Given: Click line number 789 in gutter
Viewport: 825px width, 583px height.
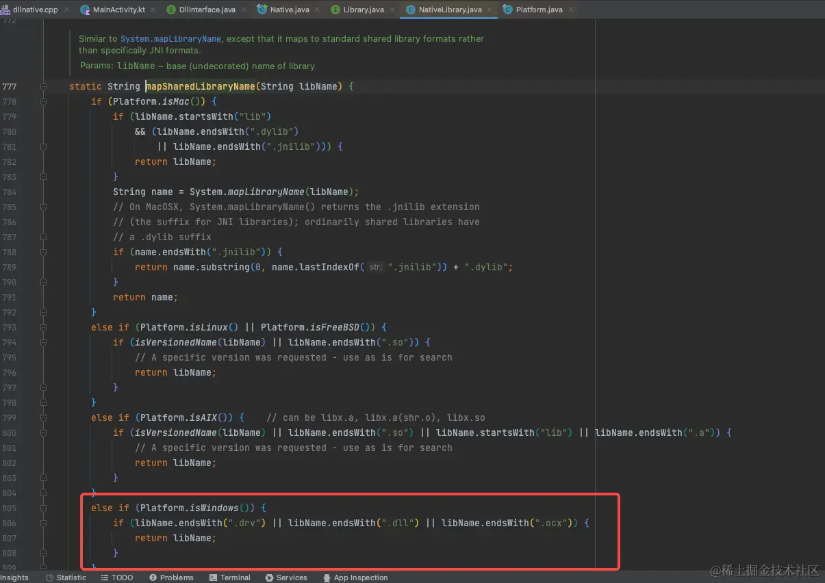Looking at the screenshot, I should [10, 268].
